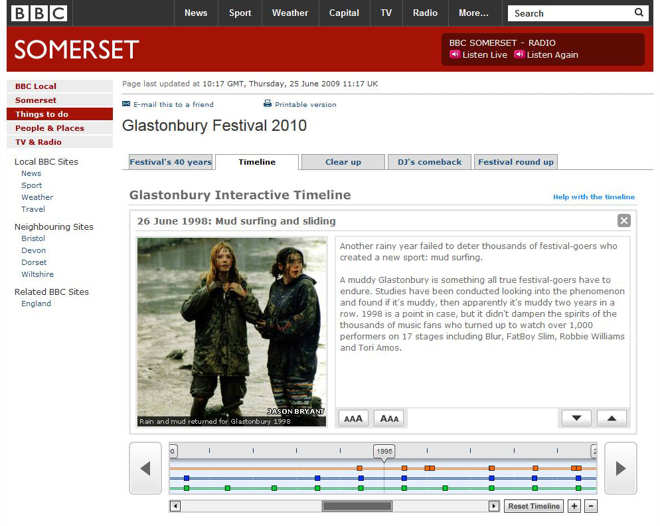Open Weather in the top navigation
Viewport: 660px width, 526px height.
(x=290, y=13)
